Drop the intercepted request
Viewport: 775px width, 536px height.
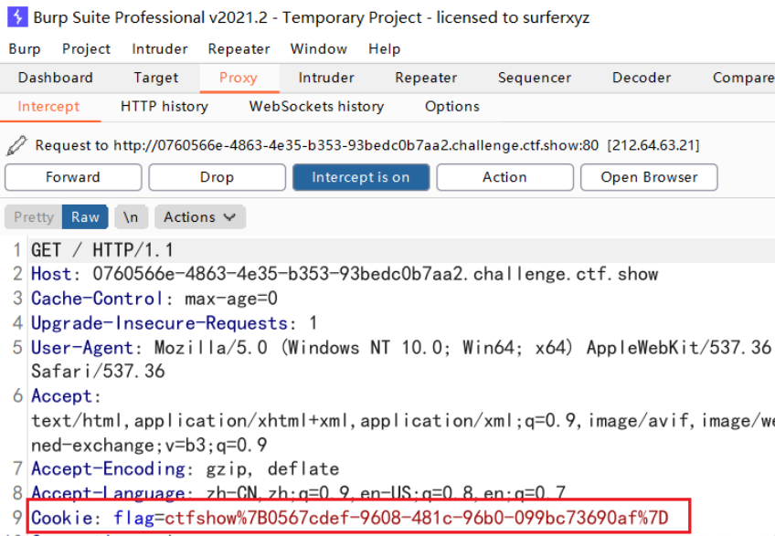tap(217, 177)
